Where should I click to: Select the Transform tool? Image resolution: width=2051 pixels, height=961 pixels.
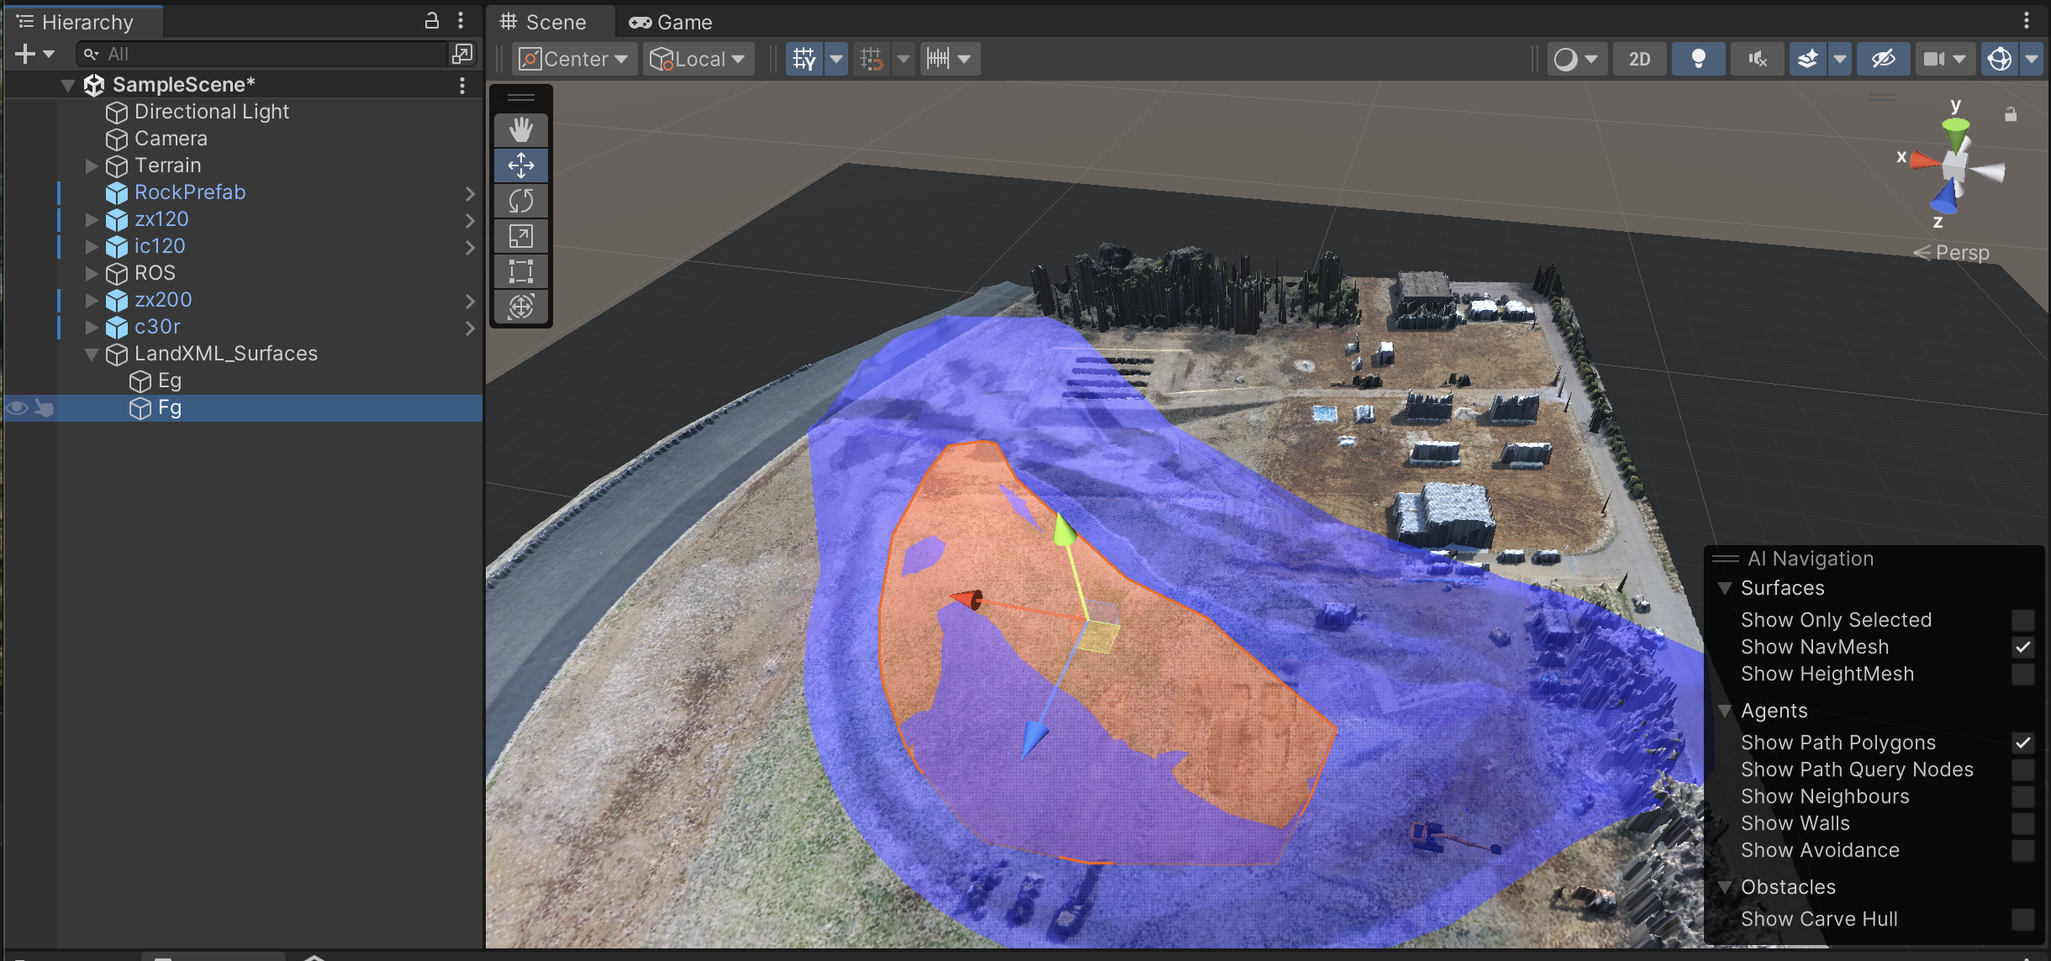(x=521, y=307)
